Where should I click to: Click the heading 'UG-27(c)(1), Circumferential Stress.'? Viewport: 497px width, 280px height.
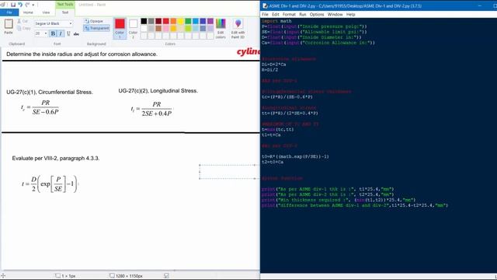point(50,92)
